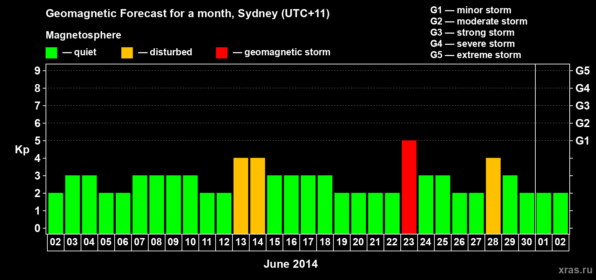Click the date label 23 on the axis
This screenshot has height=280, width=596.
click(x=409, y=242)
